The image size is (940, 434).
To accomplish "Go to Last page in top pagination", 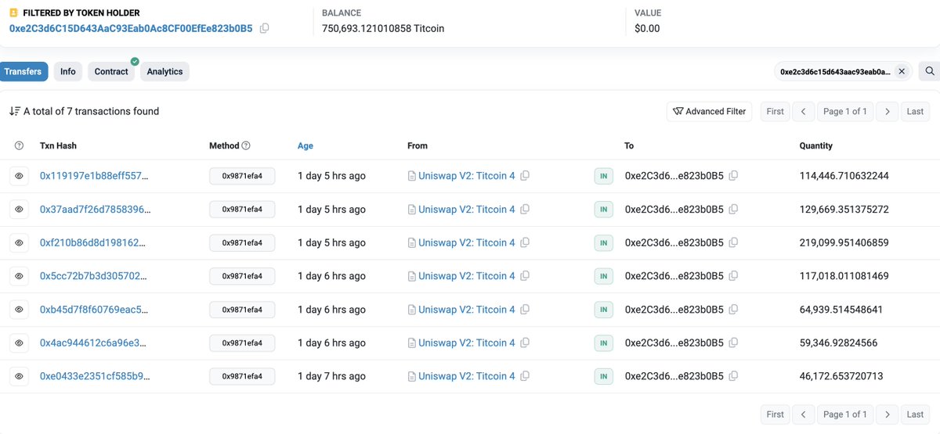I will click(916, 111).
